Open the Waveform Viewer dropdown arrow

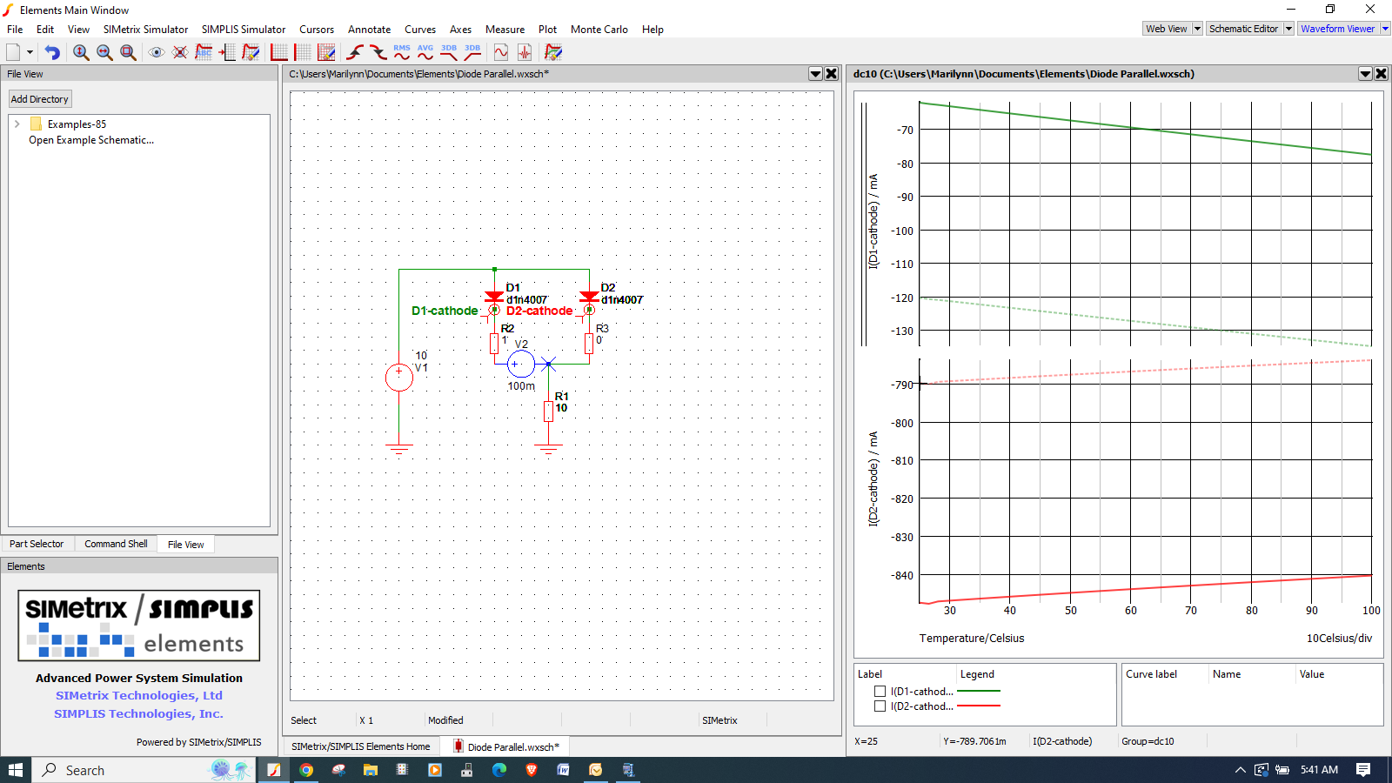tap(1385, 29)
